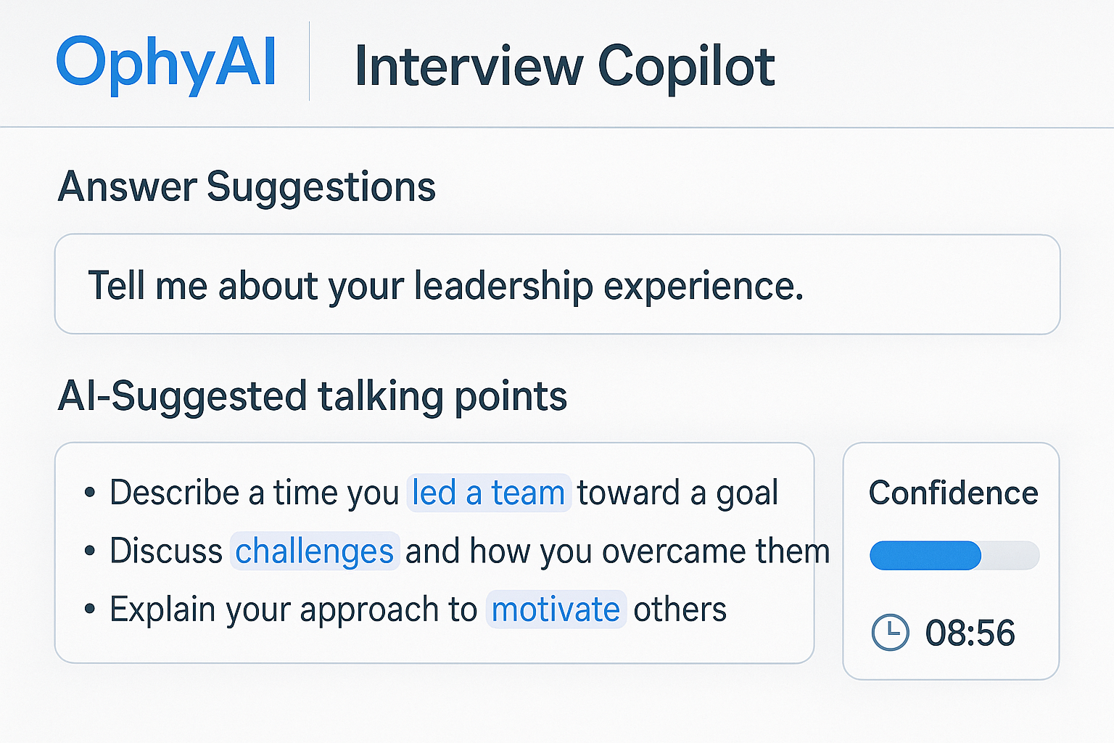Click the 08:56 timer display

[970, 632]
